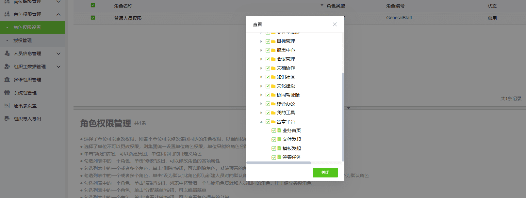Viewport: 526px width, 198px height.
Task: Click document icon beside 业务首页
Action: [279, 130]
